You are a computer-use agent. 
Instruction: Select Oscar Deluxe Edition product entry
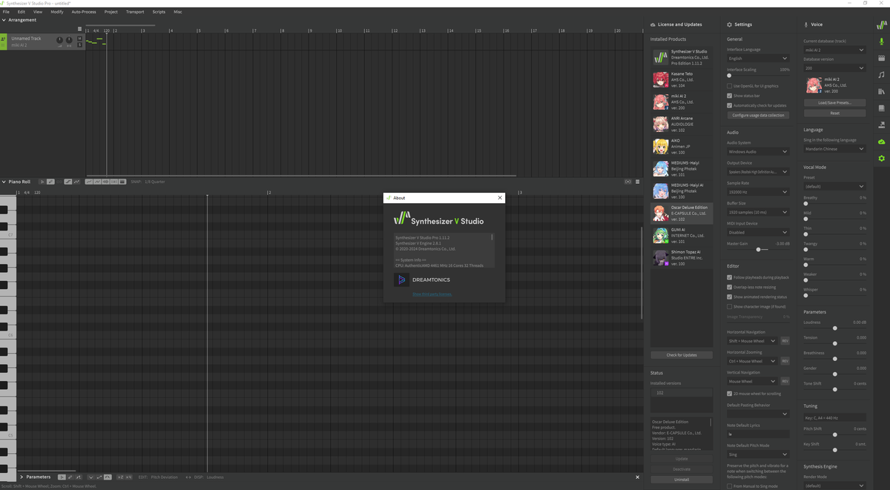pos(682,213)
